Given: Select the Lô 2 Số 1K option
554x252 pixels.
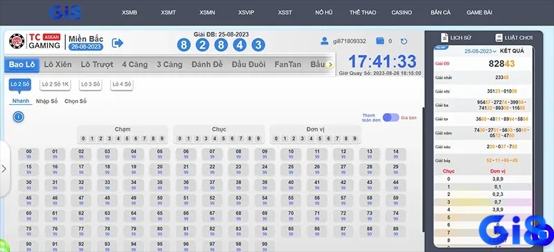Looking at the screenshot, I should (55, 84).
